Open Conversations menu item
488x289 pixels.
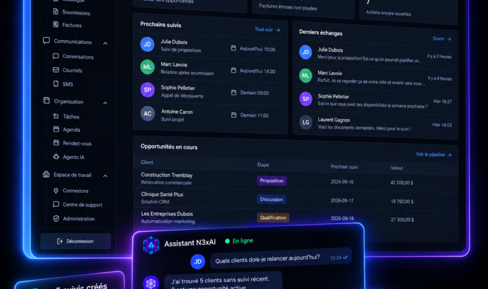tap(78, 57)
